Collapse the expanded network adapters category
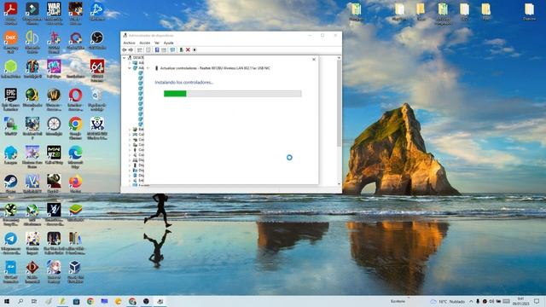546x307 pixels. 130,68
